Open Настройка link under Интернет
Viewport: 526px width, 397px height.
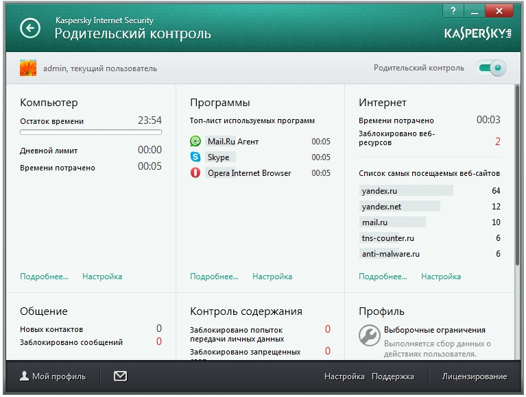[441, 277]
